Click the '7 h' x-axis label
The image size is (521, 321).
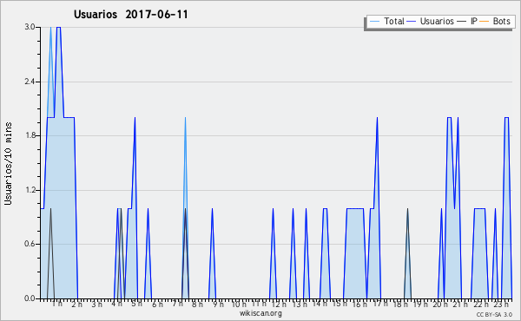(x=177, y=304)
